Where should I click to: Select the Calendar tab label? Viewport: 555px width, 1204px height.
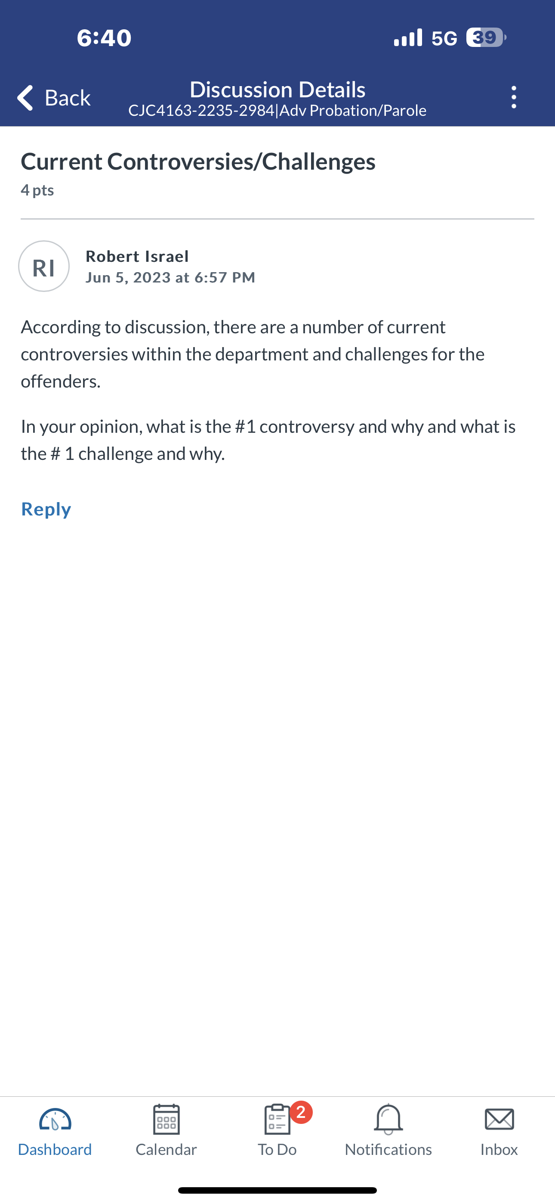tap(166, 1149)
